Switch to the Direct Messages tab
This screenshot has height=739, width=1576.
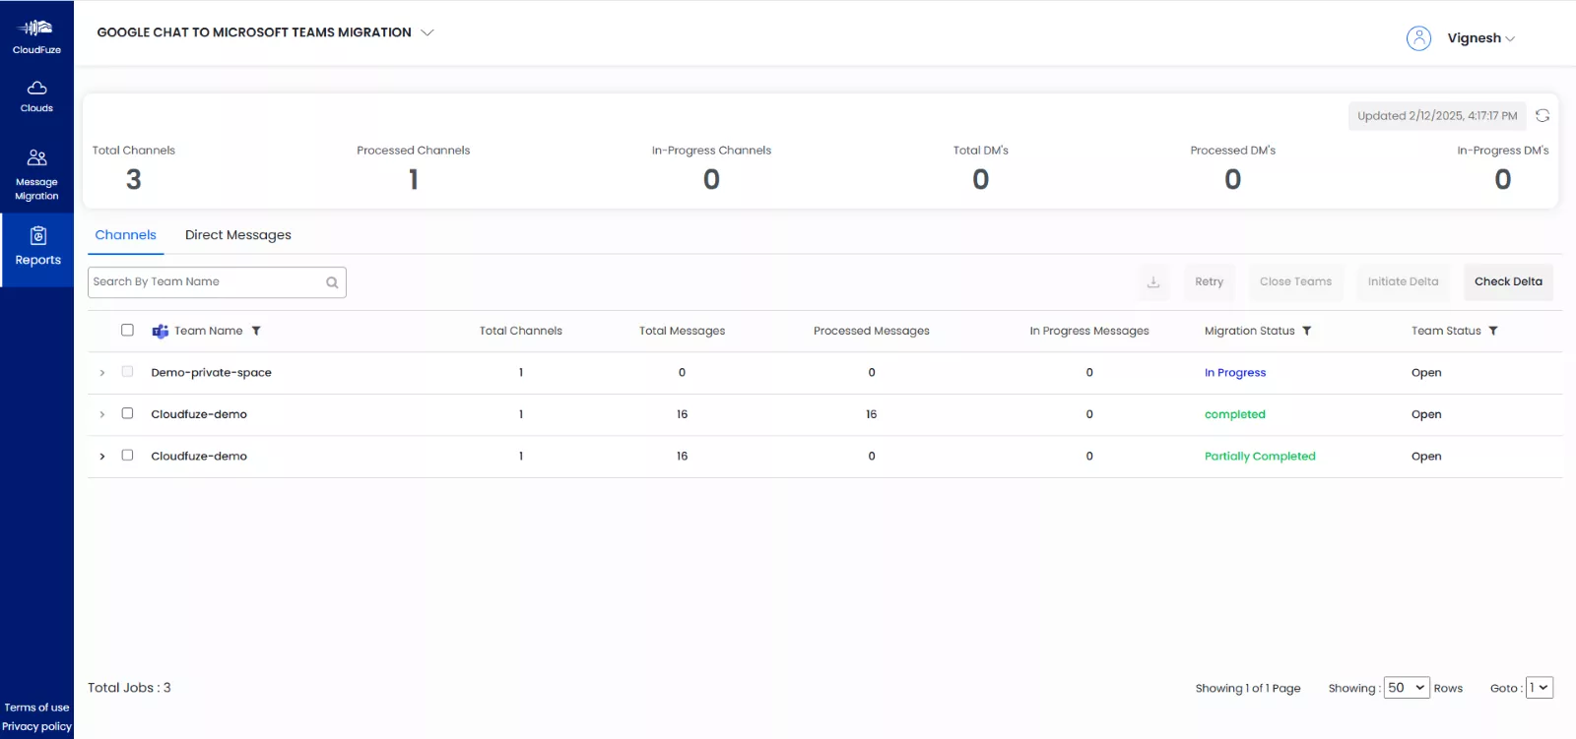point(238,235)
